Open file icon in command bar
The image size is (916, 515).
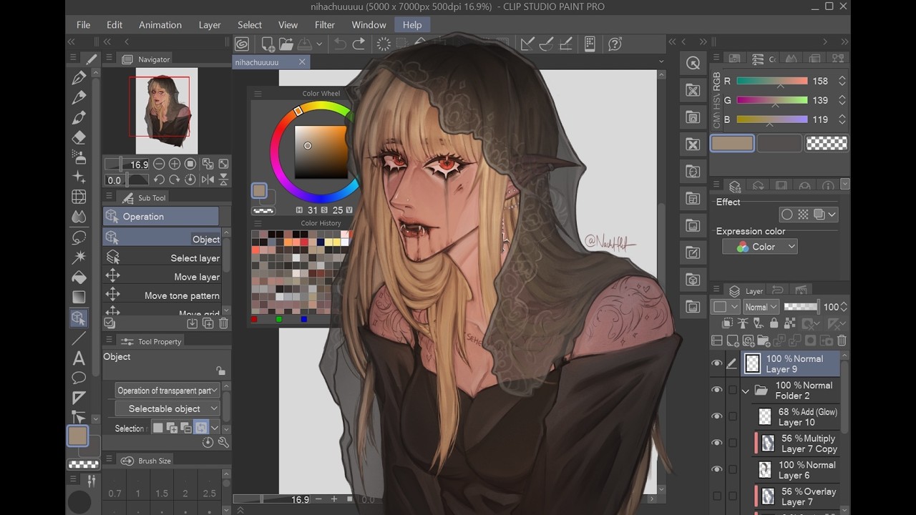point(286,44)
